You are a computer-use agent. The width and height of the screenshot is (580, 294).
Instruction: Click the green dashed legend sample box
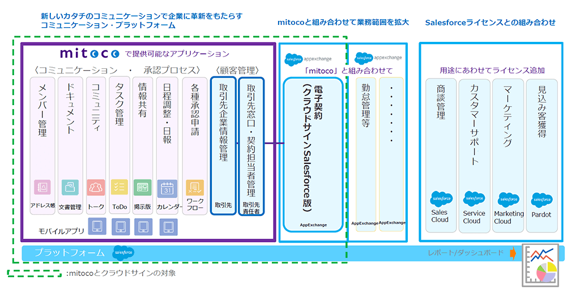pyautogui.click(x=35, y=273)
